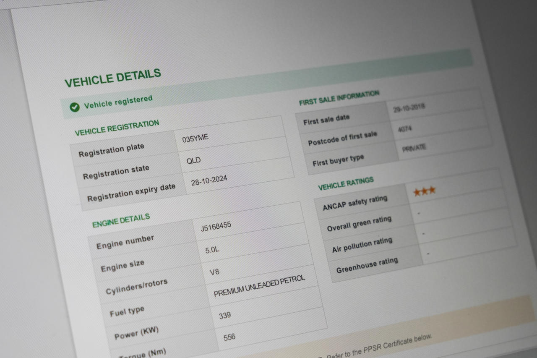This screenshot has width=537, height=358.
Task: Select the Fuel type label
Action: 127,312
